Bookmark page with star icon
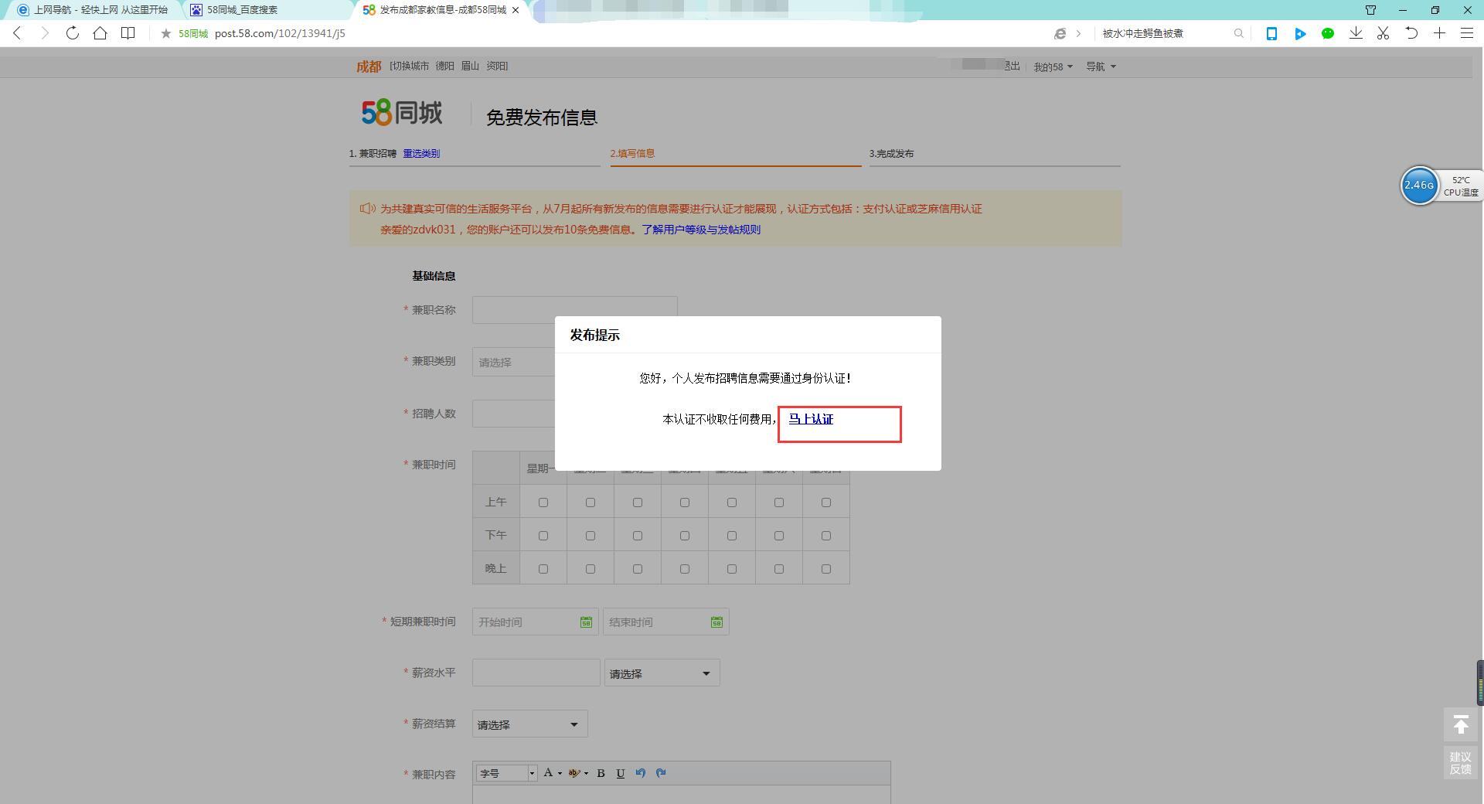The width and height of the screenshot is (1484, 804). point(165,33)
